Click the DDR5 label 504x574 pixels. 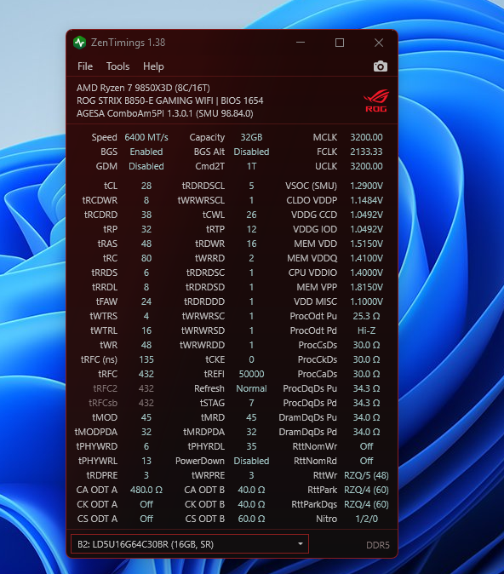378,545
